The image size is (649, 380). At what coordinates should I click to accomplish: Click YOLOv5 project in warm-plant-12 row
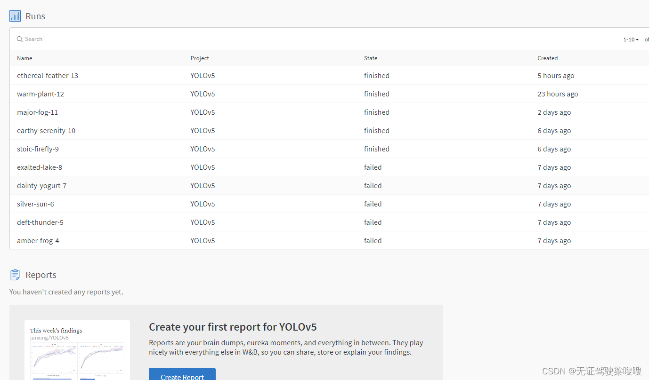203,94
